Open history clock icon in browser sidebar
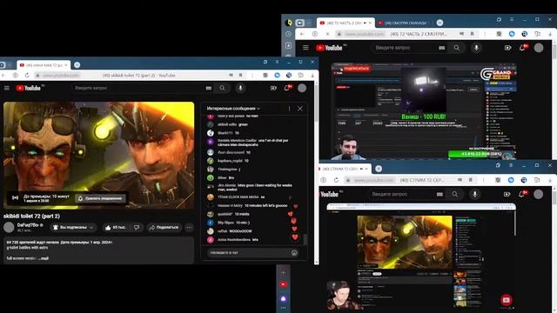Viewport: 557px width, 313px height. [x=288, y=34]
